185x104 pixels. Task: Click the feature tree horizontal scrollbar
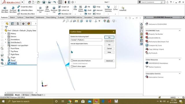tap(20, 93)
